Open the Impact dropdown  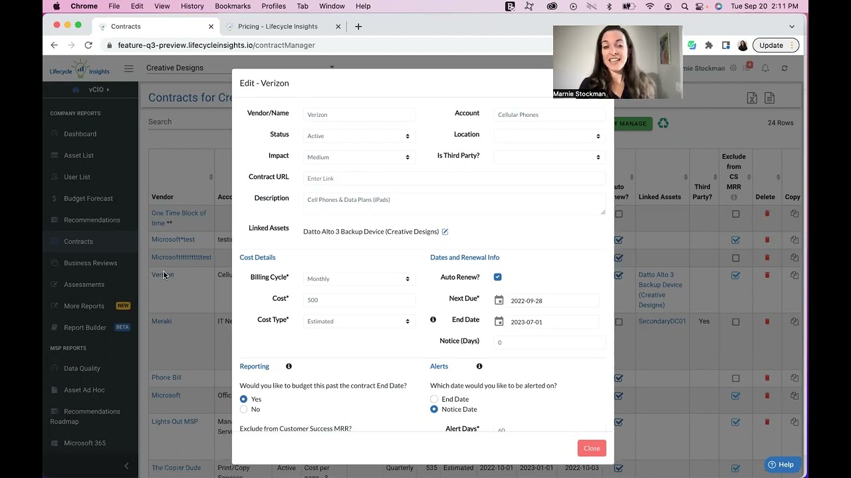(x=359, y=157)
